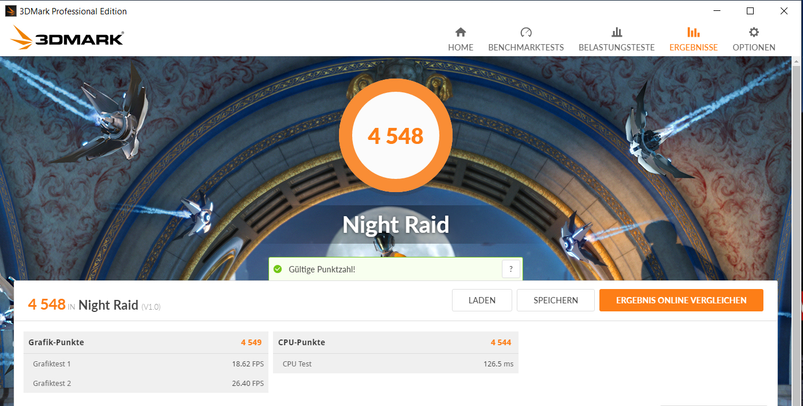Screen dimensions: 803x406
Task: Click the Grafiktest 2 row label
Action: point(52,383)
